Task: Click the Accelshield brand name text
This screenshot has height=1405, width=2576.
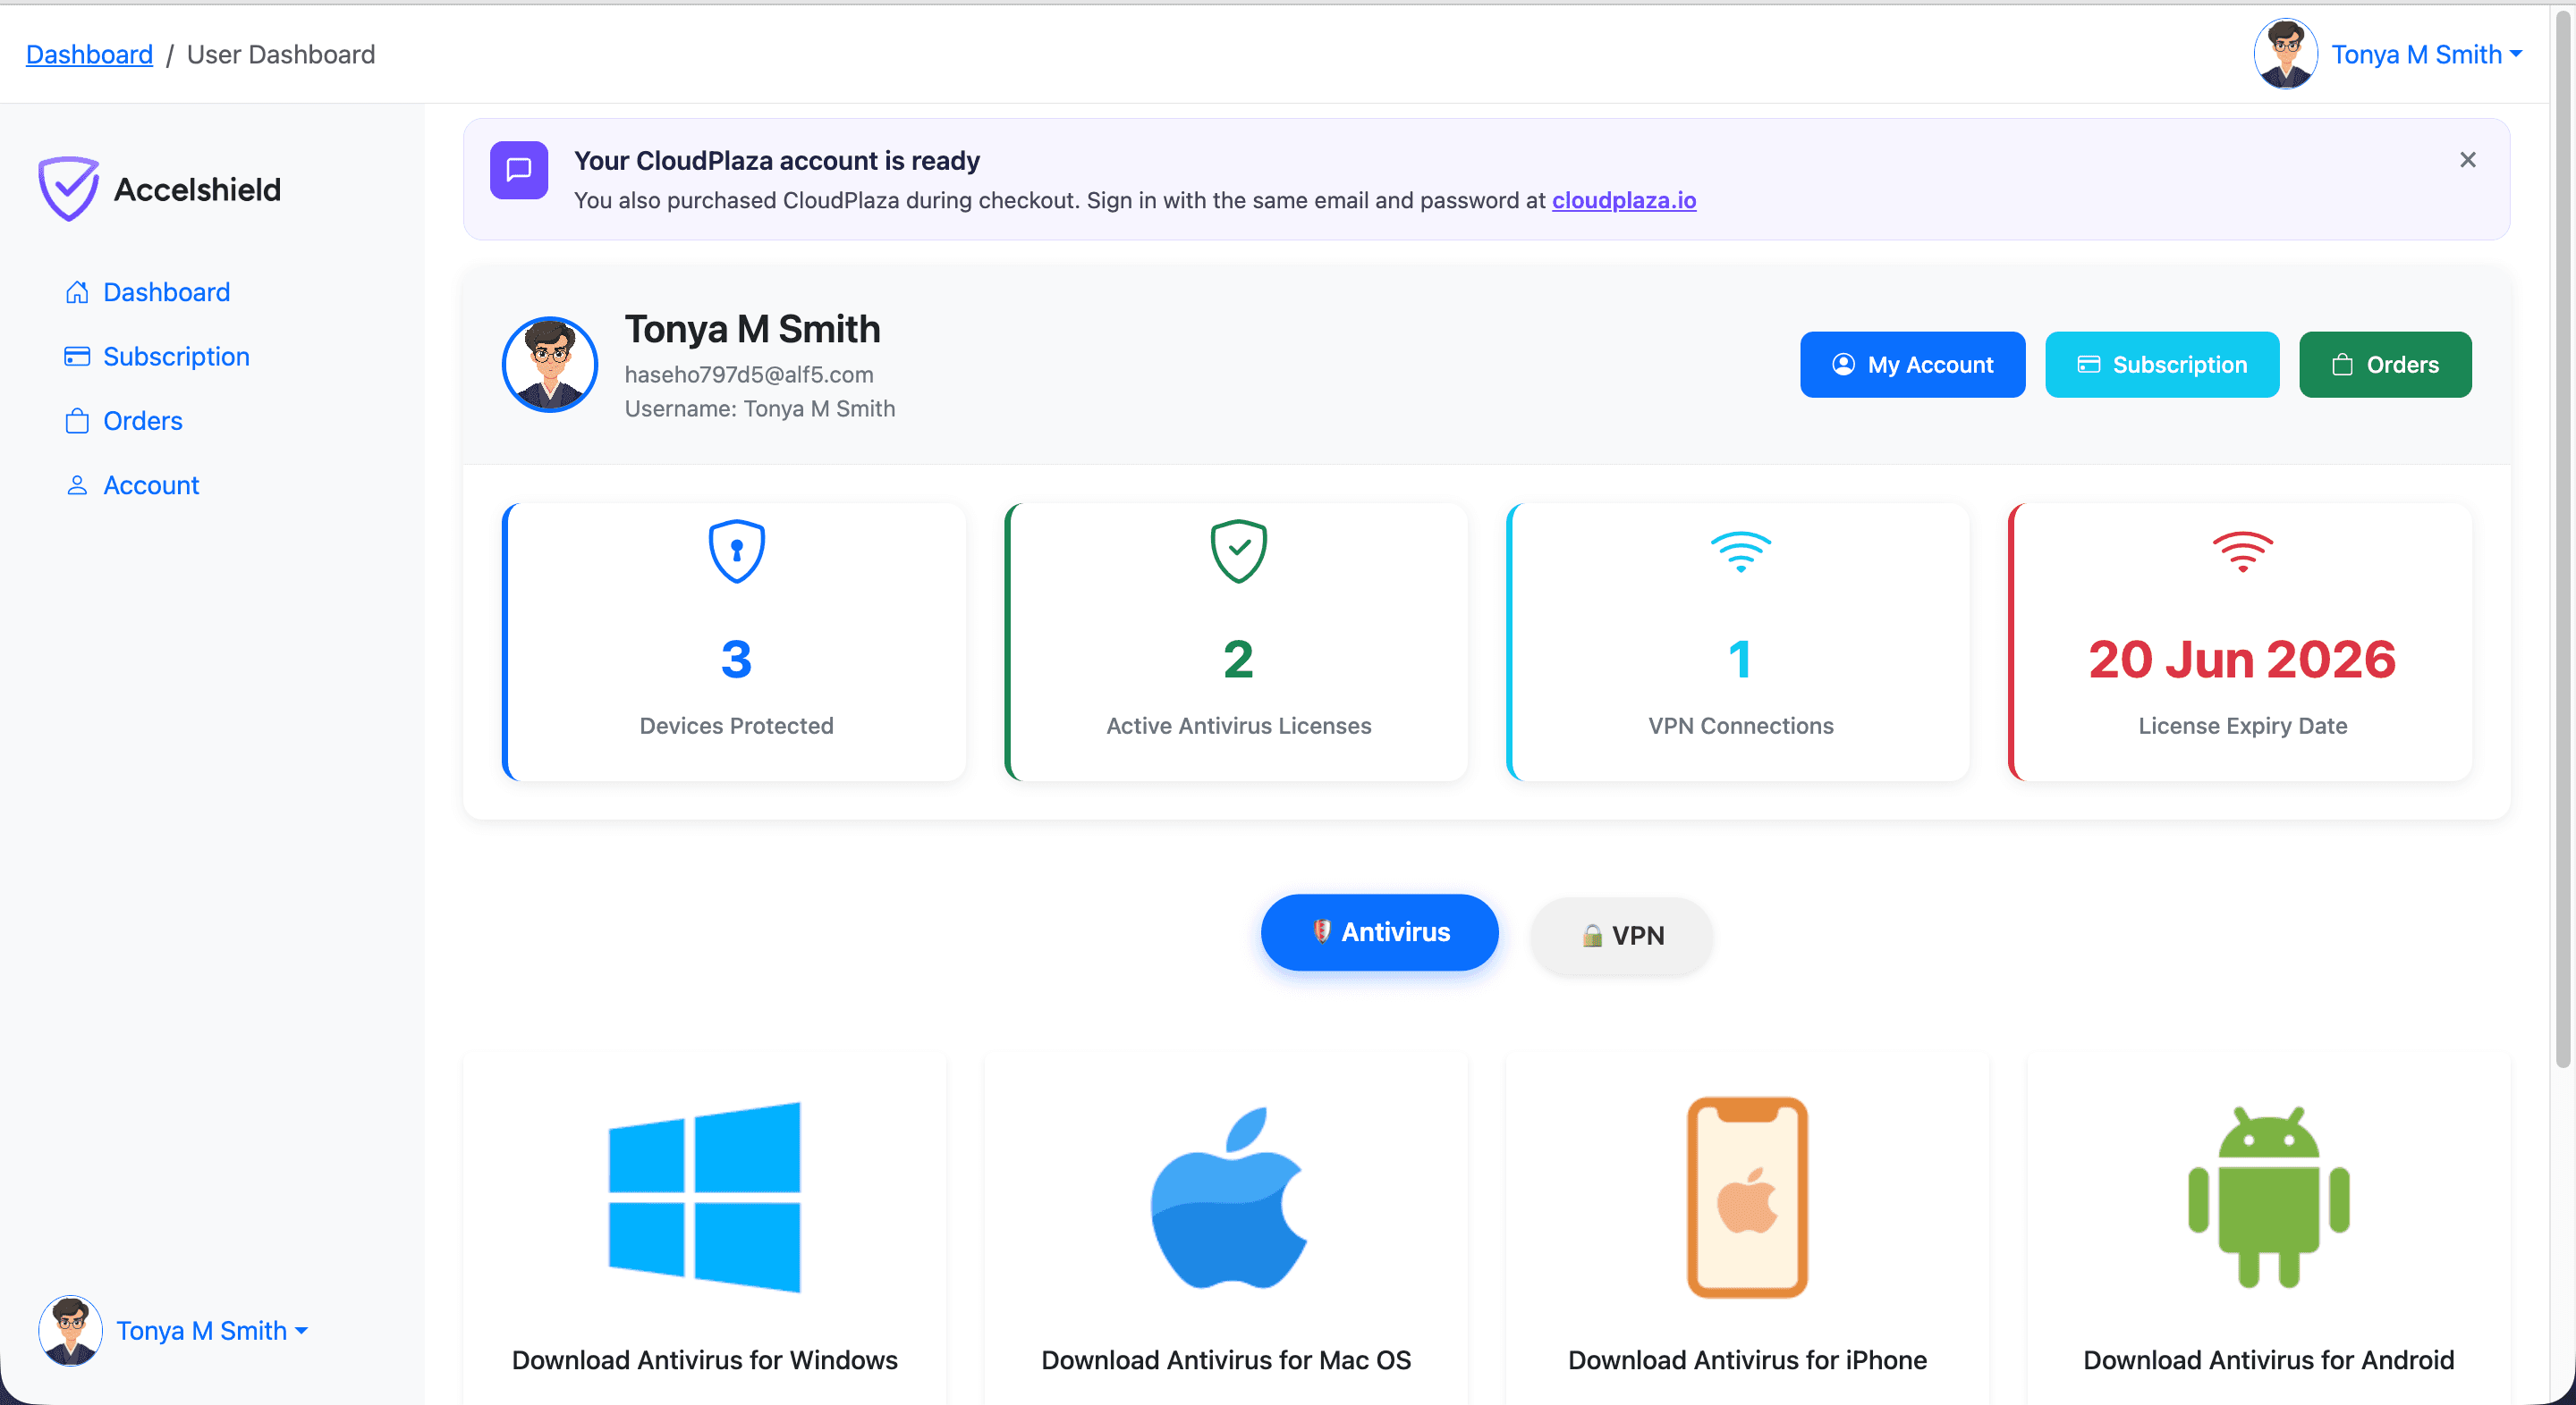Action: 198,189
